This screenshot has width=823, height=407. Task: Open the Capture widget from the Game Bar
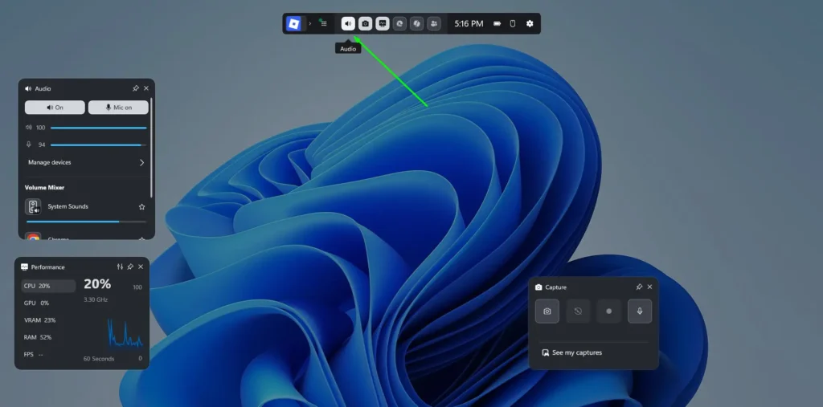[x=365, y=24]
